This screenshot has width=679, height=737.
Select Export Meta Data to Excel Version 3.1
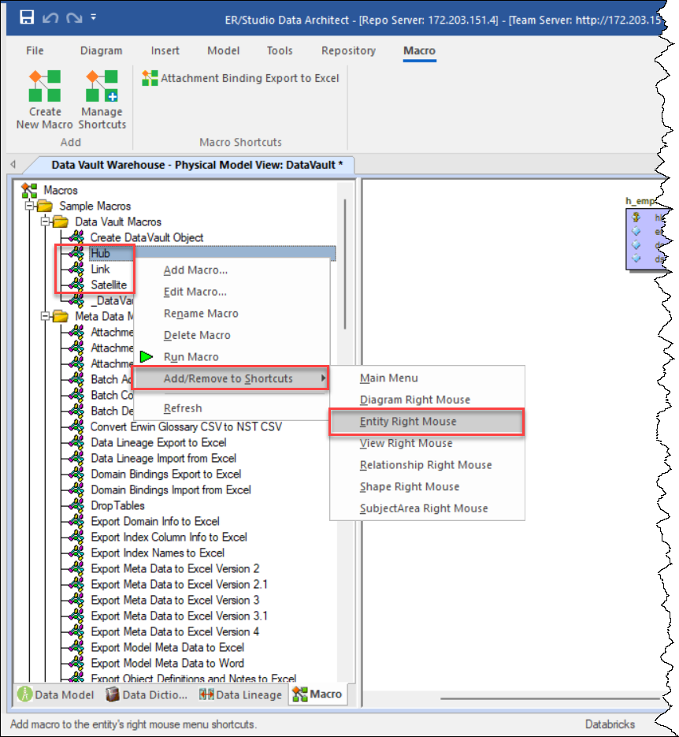[179, 616]
